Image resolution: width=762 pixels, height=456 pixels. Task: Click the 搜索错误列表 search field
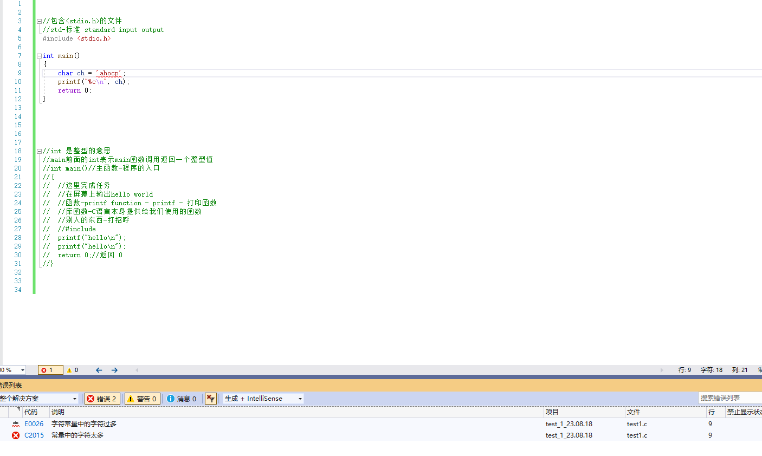tap(729, 398)
